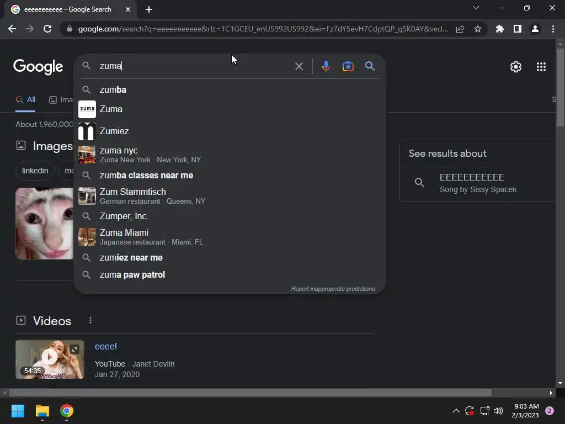Open File Explorer from taskbar
565x424 pixels.
point(42,411)
